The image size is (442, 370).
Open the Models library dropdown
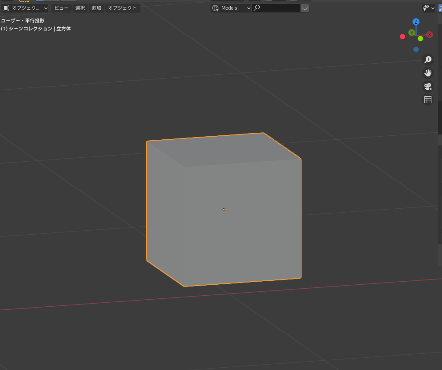pos(231,8)
